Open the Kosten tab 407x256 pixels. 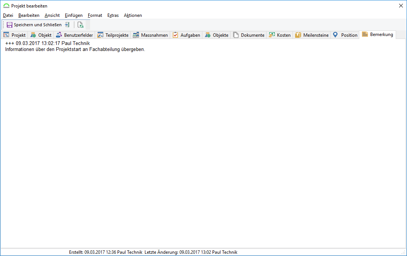click(280, 35)
